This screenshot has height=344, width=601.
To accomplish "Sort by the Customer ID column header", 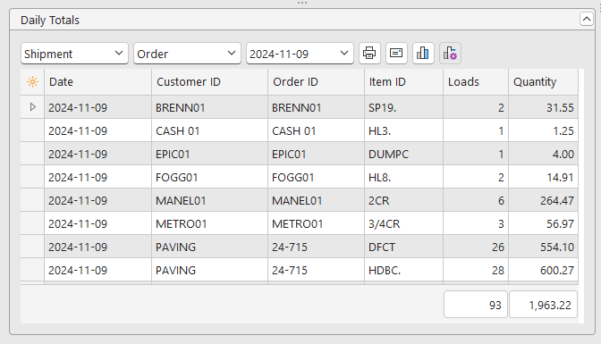I will point(209,81).
